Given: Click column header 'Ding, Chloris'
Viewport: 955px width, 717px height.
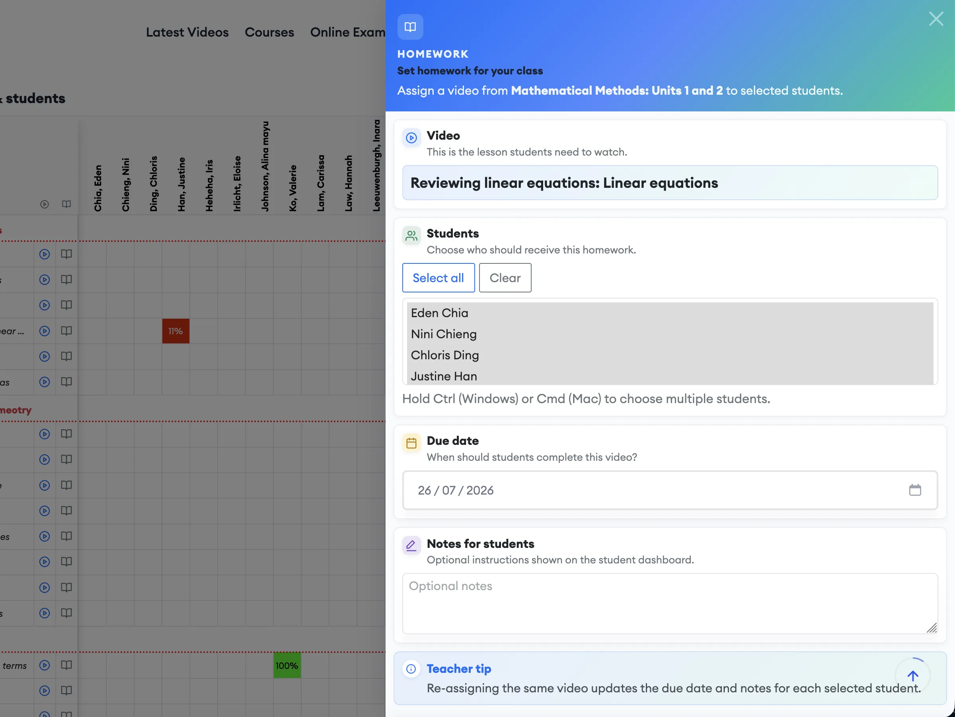Looking at the screenshot, I should tap(154, 184).
